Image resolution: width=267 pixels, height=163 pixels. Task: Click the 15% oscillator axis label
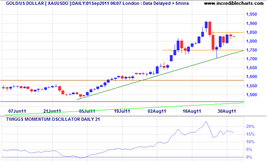(x=250, y=134)
